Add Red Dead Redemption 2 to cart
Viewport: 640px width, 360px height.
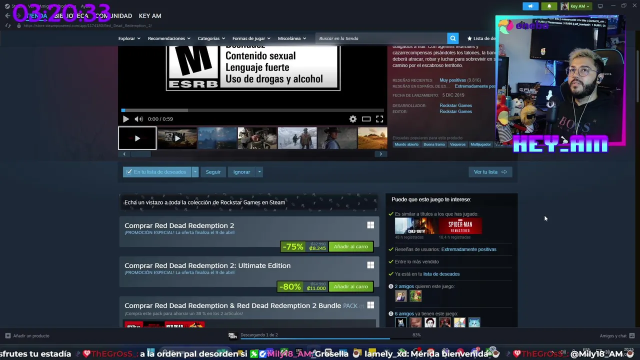[350, 246]
